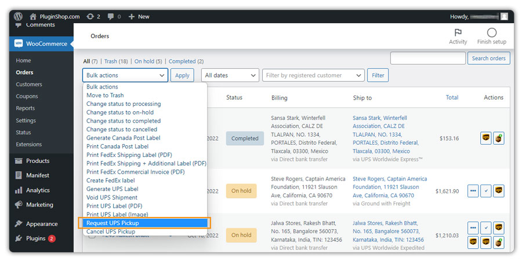Click the order search input field
This screenshot has height=261, width=522.
coord(428,58)
